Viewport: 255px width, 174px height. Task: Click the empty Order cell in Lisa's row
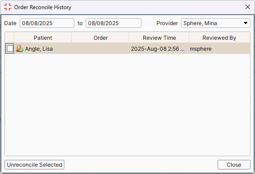pyautogui.click(x=100, y=48)
